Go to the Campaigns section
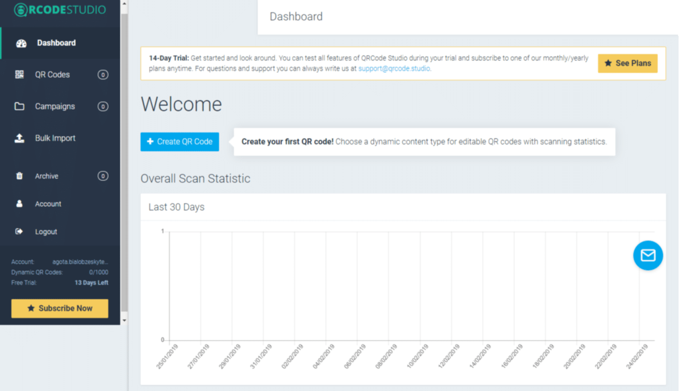This screenshot has width=686, height=391. [x=55, y=107]
